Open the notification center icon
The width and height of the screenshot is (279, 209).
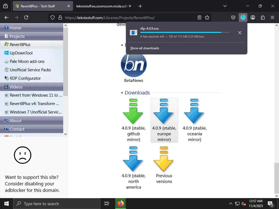point(271,204)
